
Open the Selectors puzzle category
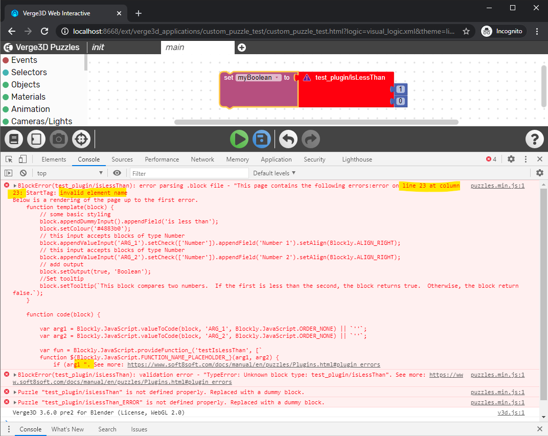pyautogui.click(x=29, y=72)
